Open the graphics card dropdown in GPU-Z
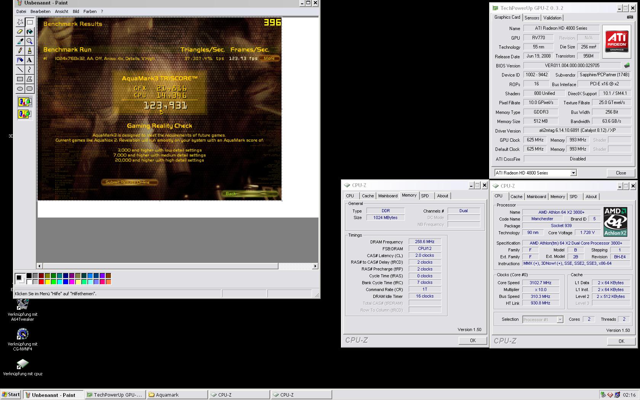The image size is (640, 400). point(573,173)
